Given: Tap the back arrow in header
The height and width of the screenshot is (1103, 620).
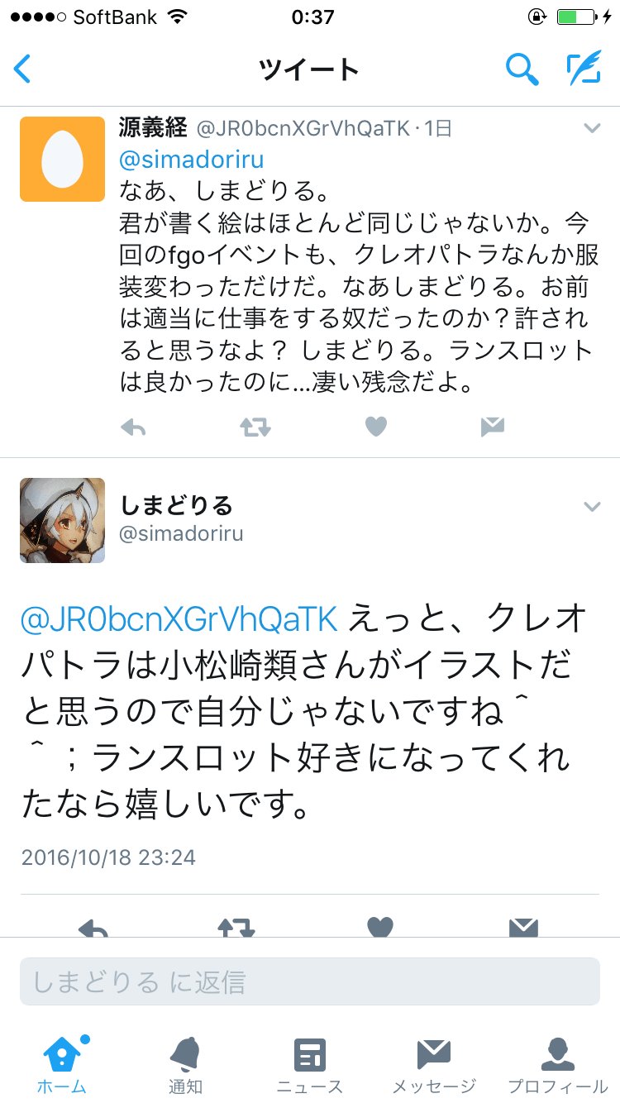Looking at the screenshot, I should coord(22,69).
